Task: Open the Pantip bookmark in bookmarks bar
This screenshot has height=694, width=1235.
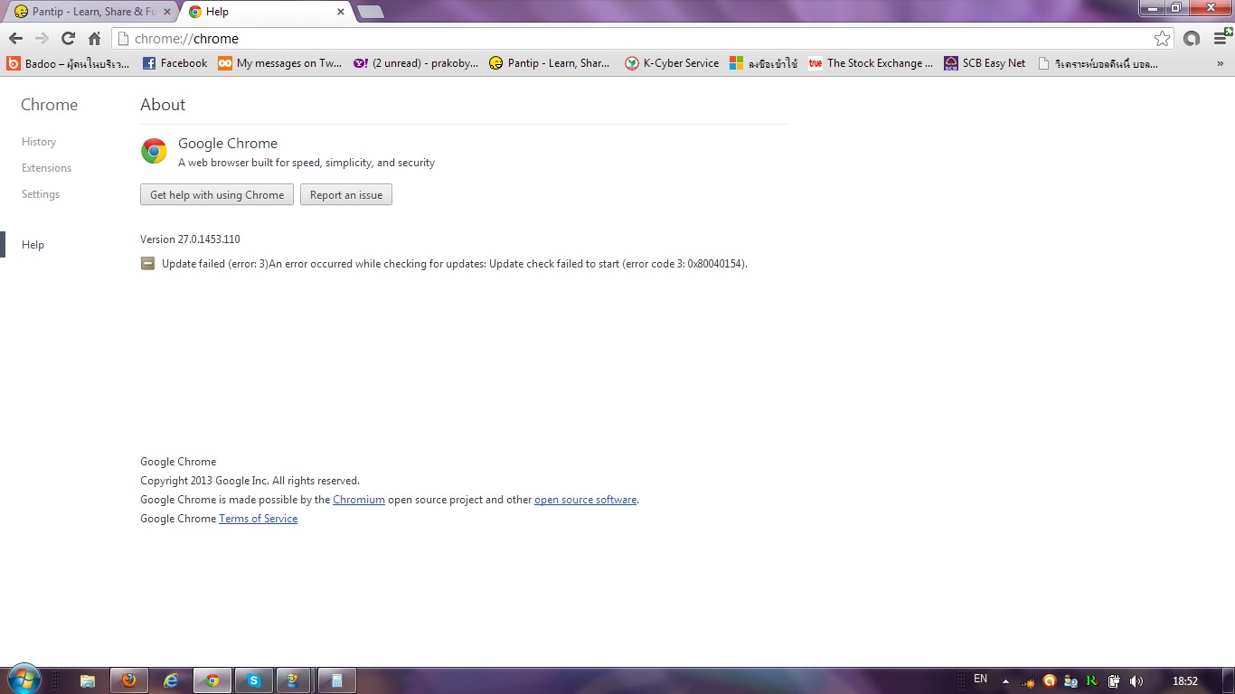Action: [x=550, y=63]
